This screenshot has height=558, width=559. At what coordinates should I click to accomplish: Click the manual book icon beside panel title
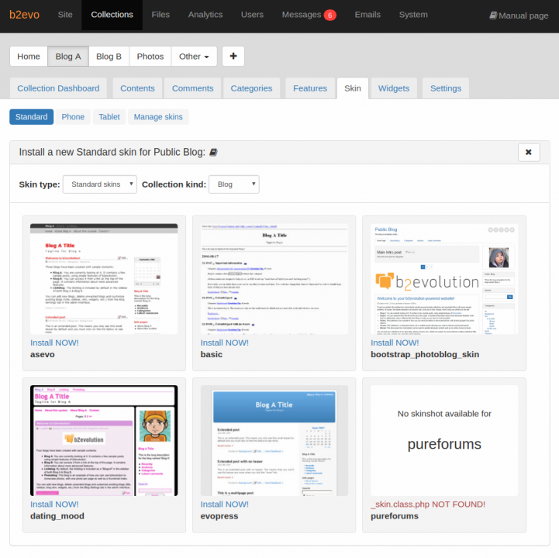tap(213, 153)
